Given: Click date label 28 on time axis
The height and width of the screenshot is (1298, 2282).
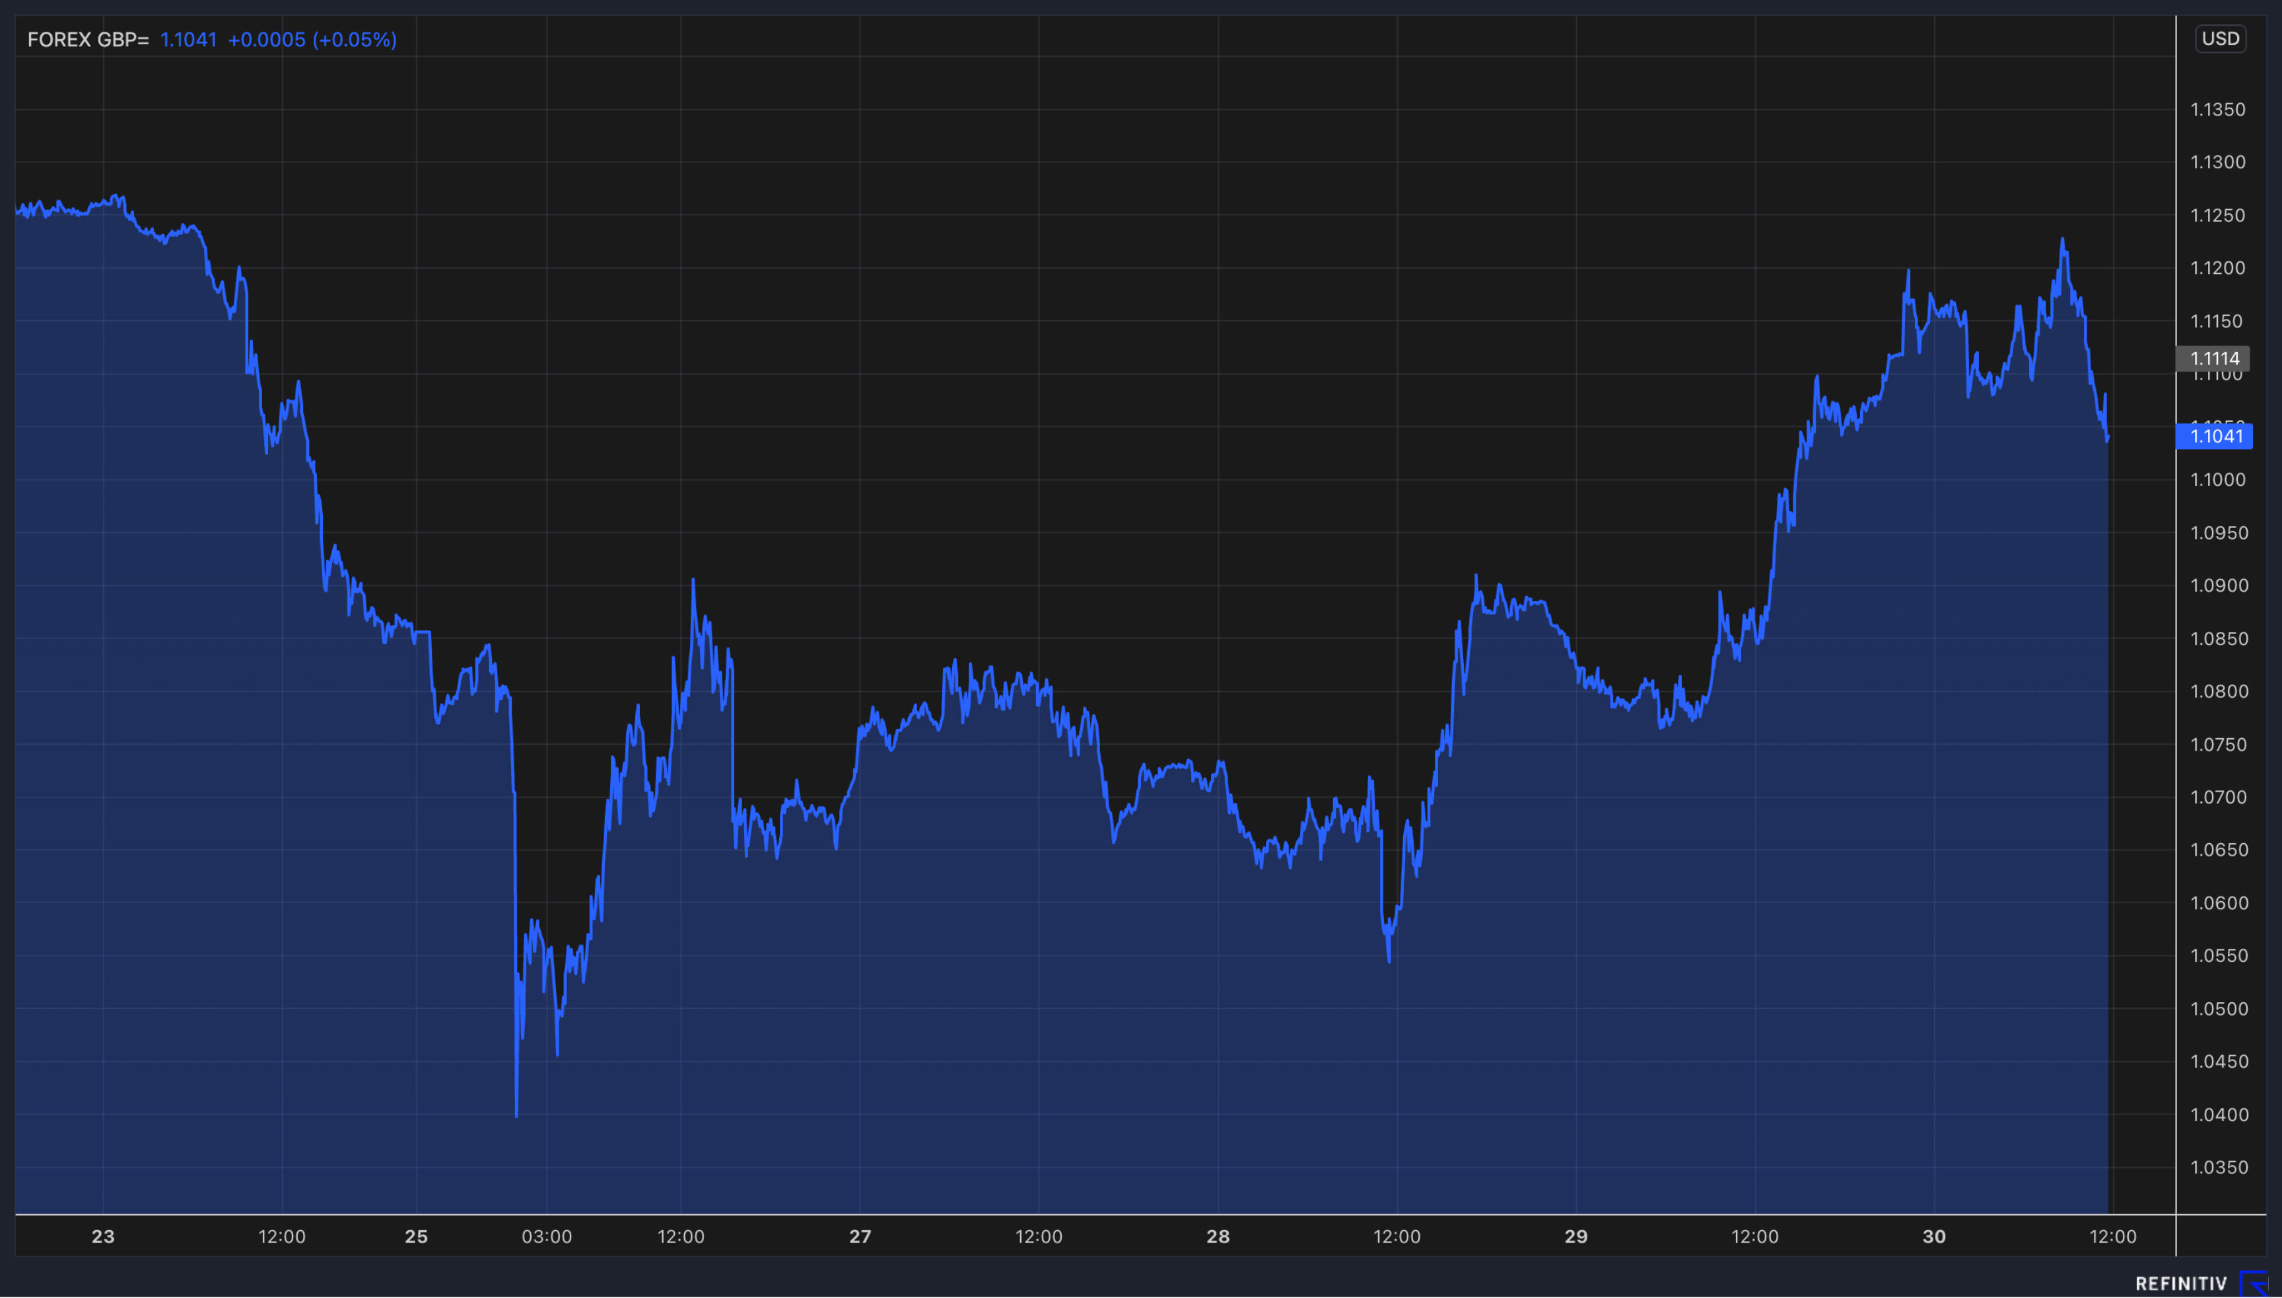Looking at the screenshot, I should click(1218, 1237).
